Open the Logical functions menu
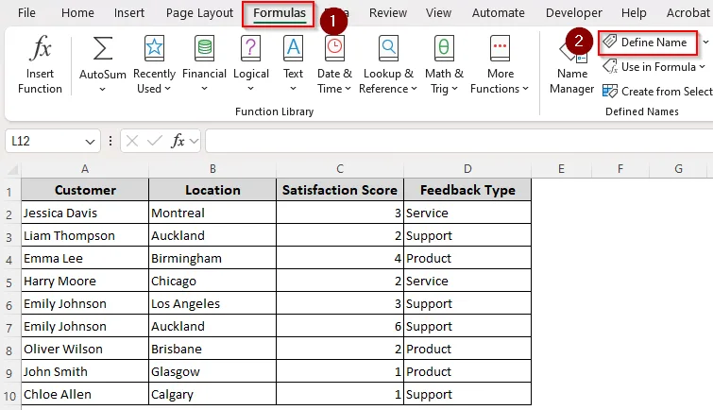Image resolution: width=713 pixels, height=410 pixels. (250, 63)
